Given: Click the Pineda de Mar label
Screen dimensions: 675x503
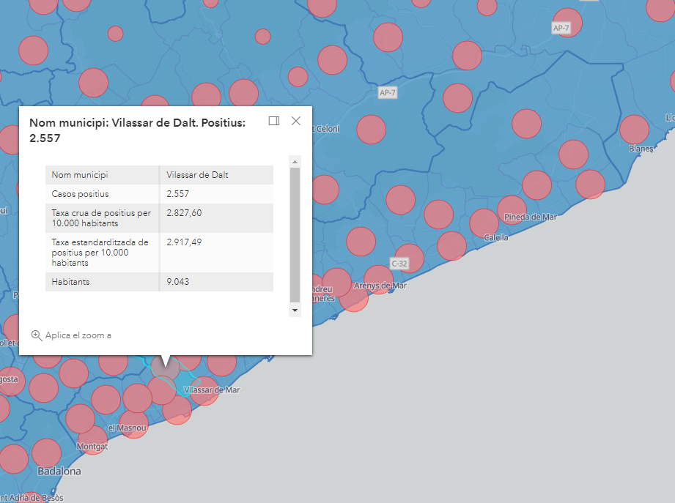Looking at the screenshot, I should (x=533, y=217).
